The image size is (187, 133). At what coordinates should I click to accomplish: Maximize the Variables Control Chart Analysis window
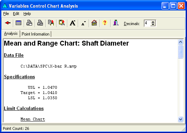[173, 6]
